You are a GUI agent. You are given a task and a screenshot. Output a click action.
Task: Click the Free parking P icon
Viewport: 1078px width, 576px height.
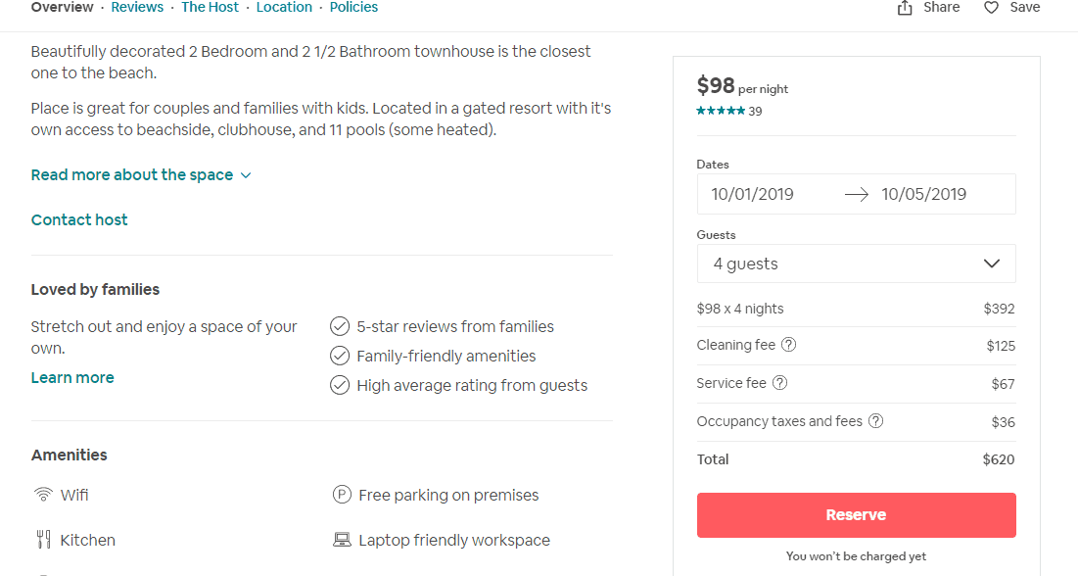pyautogui.click(x=342, y=494)
